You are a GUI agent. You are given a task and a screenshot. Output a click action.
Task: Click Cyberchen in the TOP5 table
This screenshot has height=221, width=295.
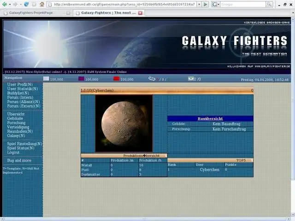pos(209,169)
